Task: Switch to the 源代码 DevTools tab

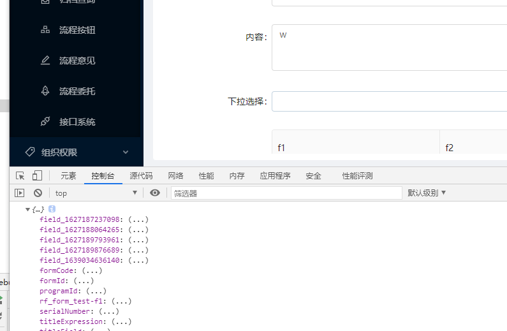Action: (141, 176)
